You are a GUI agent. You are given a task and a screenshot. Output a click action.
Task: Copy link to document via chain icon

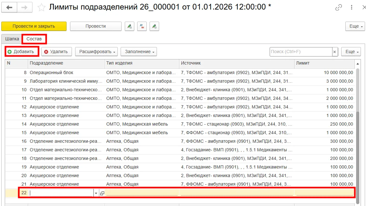(x=338, y=7)
